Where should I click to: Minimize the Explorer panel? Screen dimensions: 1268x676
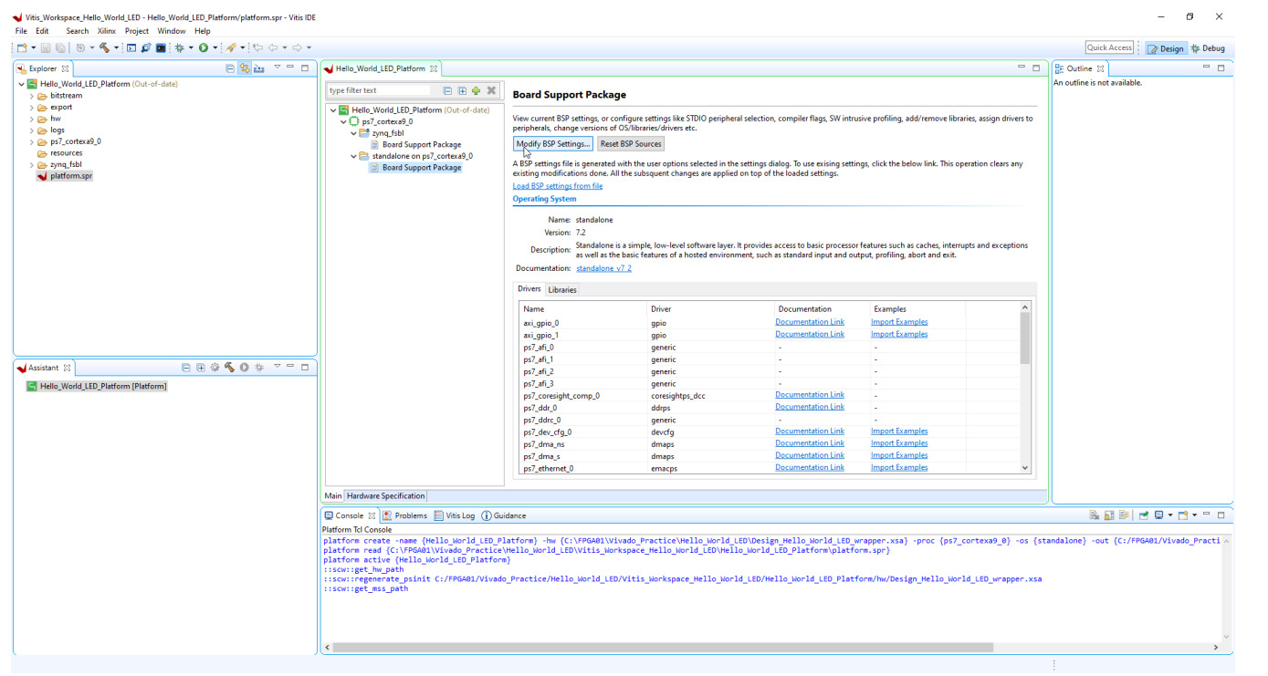[290, 68]
